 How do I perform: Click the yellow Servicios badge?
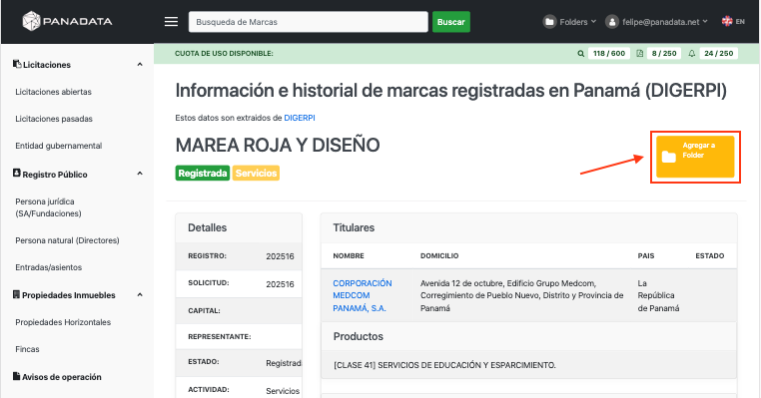256,173
